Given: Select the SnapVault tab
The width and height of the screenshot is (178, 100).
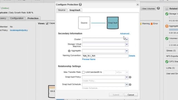Looking at the screenshot, I should coord(75,10).
